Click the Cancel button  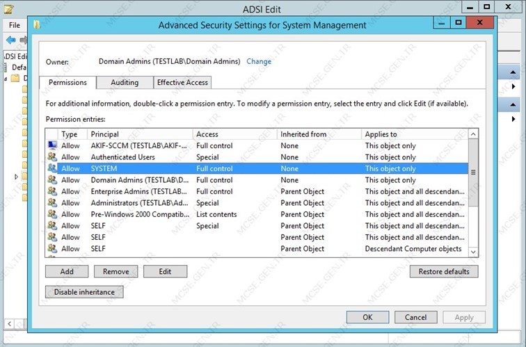coord(415,317)
